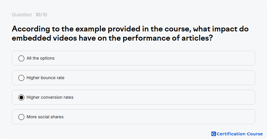Click the word 'Course' in the footer branding

click(255, 134)
